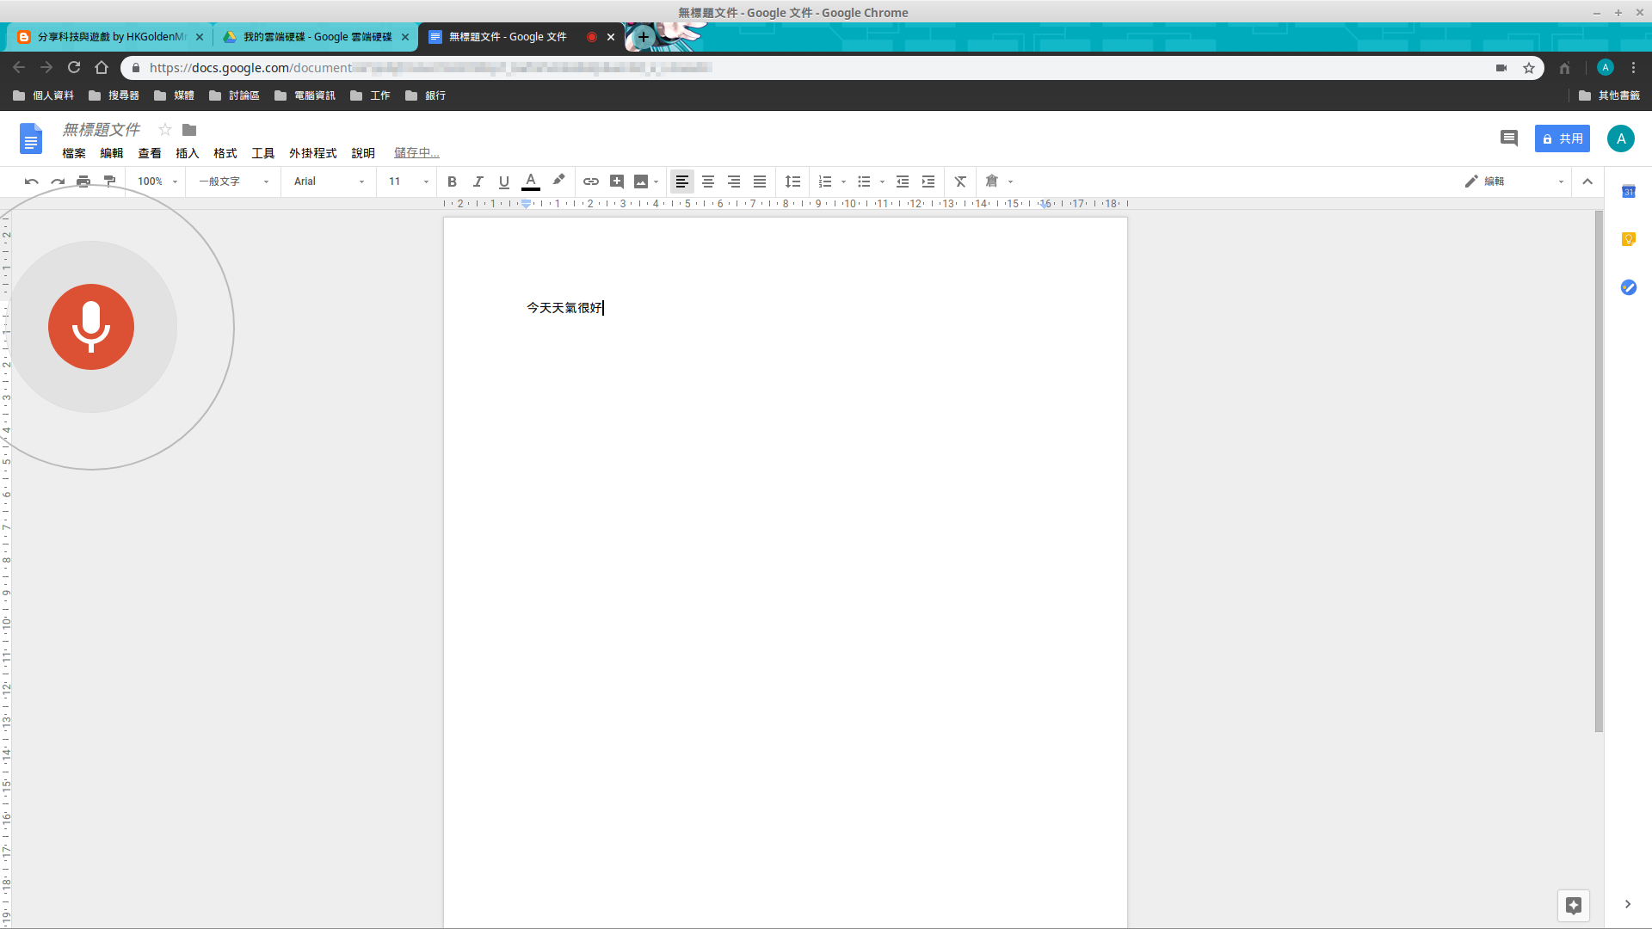Screen dimensions: 1652x929
Task: Switch to the 我的雲端硬碟 tab
Action: coord(315,37)
